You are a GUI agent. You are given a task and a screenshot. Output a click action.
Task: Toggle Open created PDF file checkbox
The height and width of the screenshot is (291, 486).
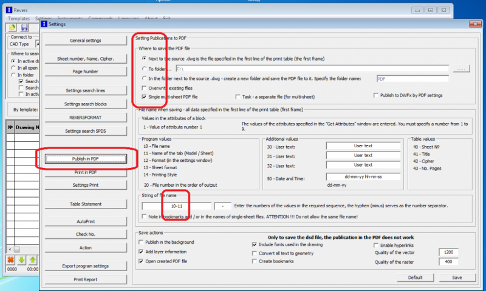[x=141, y=261]
